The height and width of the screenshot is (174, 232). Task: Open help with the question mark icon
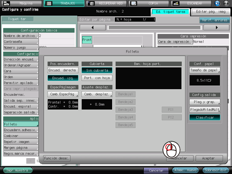[x=226, y=3]
